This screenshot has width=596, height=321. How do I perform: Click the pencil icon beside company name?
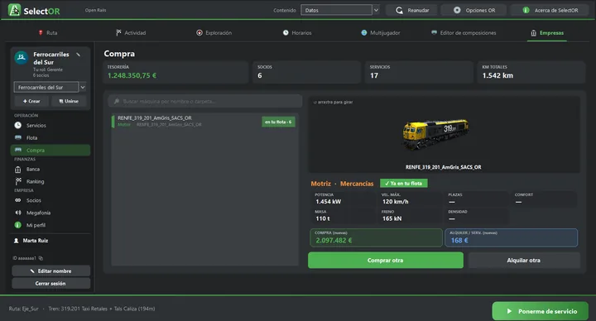(x=79, y=55)
